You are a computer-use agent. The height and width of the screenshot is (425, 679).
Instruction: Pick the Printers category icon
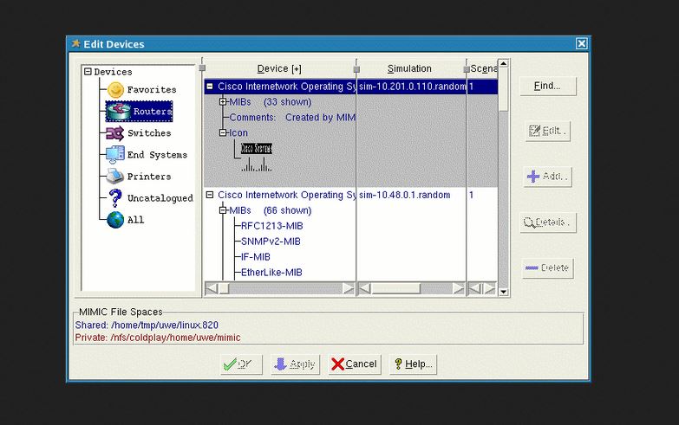(115, 176)
